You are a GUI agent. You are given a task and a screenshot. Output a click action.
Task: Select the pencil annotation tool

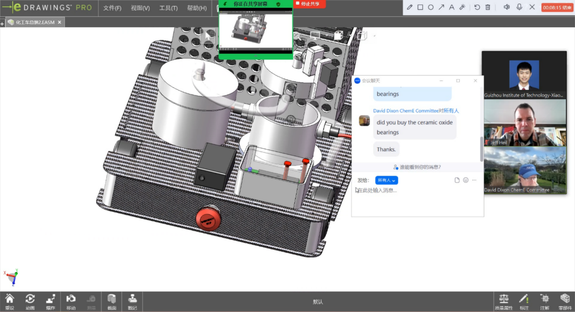(410, 7)
